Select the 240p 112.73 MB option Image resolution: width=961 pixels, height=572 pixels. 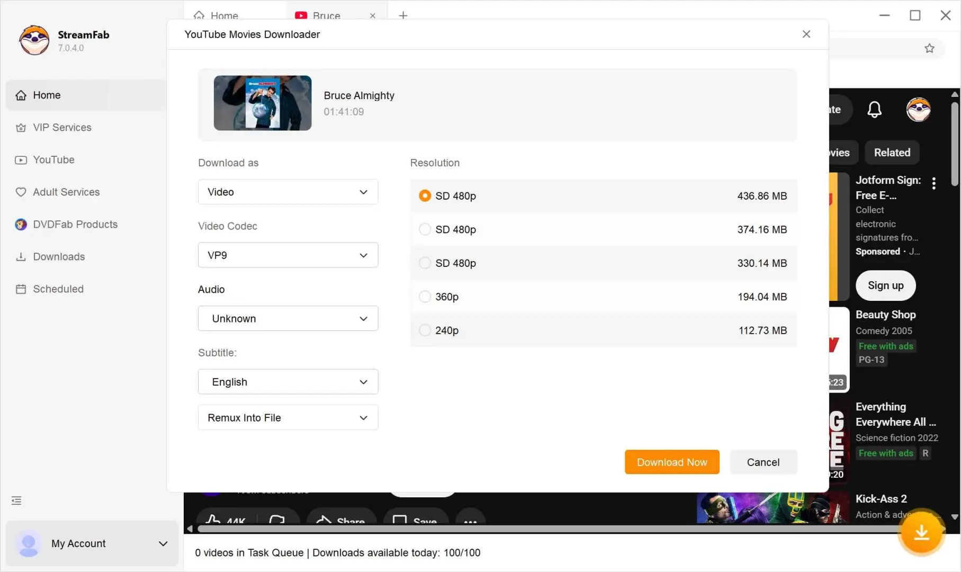(604, 330)
